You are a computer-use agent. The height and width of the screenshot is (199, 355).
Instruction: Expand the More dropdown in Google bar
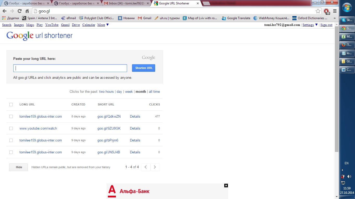103,25
